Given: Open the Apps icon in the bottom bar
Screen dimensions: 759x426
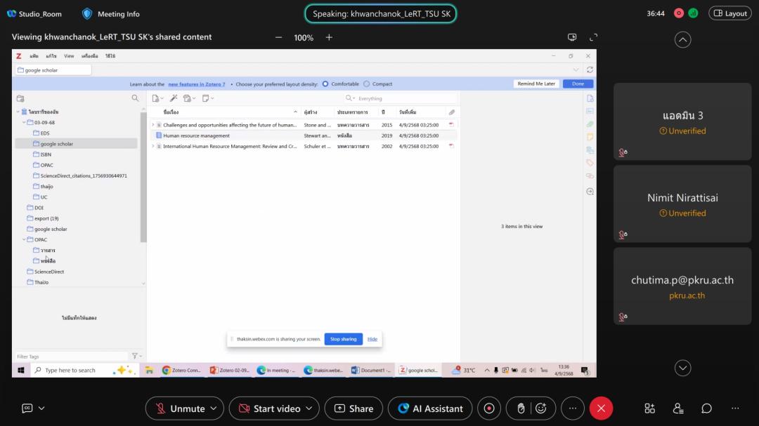Looking at the screenshot, I should click(649, 408).
